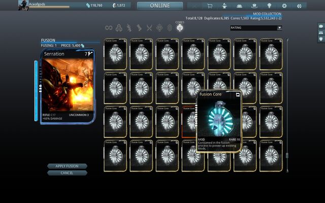Show all mods with the infinity filter
The height and width of the screenshot is (203, 325).
[x=109, y=28]
